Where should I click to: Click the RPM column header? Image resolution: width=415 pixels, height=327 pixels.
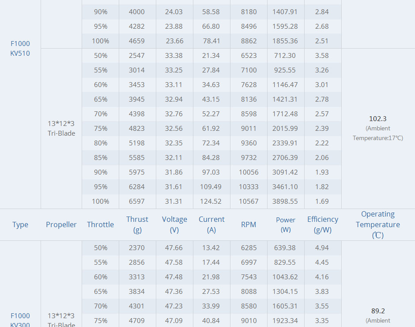pyautogui.click(x=249, y=224)
